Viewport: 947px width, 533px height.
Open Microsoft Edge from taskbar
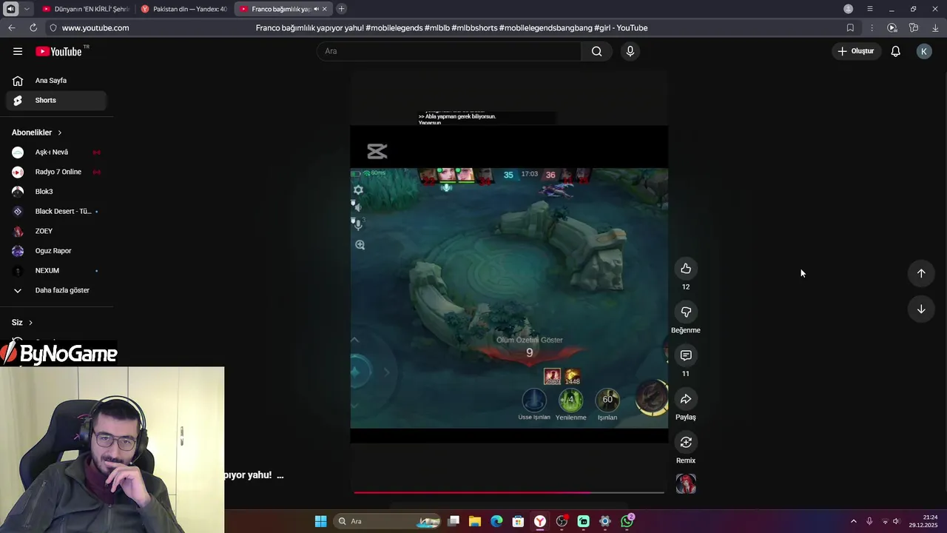tap(496, 521)
